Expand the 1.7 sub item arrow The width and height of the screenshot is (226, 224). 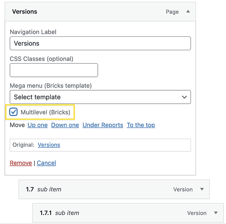tap(202, 189)
